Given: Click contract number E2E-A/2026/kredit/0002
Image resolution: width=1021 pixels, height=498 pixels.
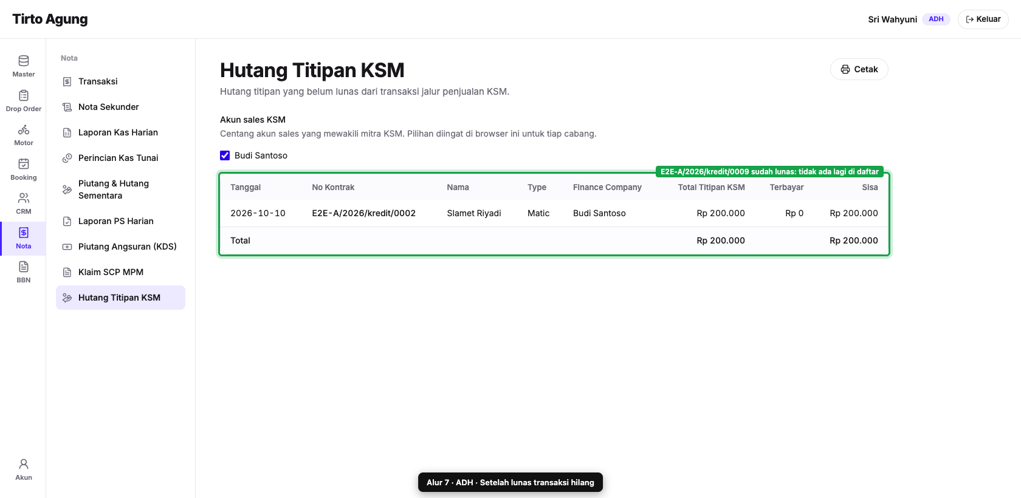Looking at the screenshot, I should coord(363,213).
